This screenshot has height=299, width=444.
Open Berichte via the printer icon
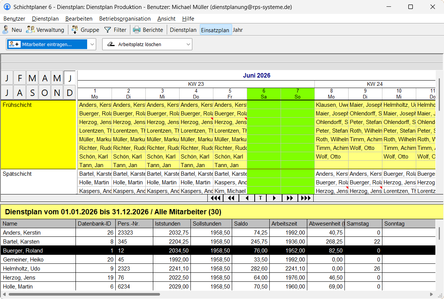tap(137, 30)
